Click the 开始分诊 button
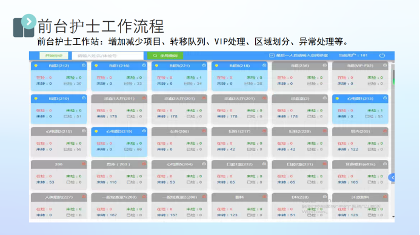The height and width of the screenshot is (235, 420). pos(54,56)
